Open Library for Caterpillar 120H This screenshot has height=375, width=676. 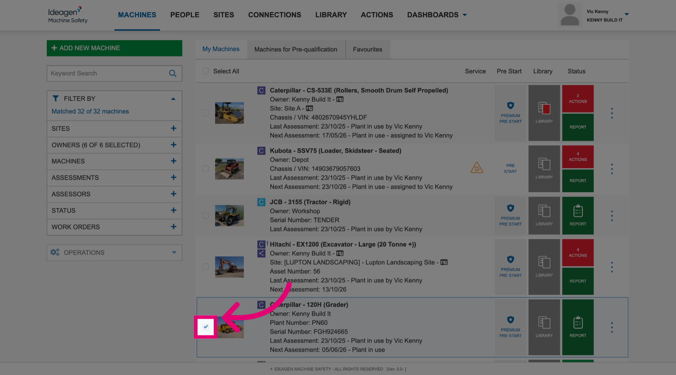[544, 327]
